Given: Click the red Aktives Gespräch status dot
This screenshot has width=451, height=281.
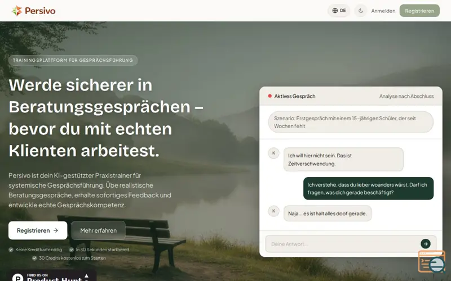Looking at the screenshot, I should [x=270, y=96].
